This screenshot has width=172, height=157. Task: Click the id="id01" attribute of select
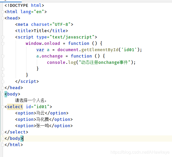pyautogui.click(x=38, y=107)
